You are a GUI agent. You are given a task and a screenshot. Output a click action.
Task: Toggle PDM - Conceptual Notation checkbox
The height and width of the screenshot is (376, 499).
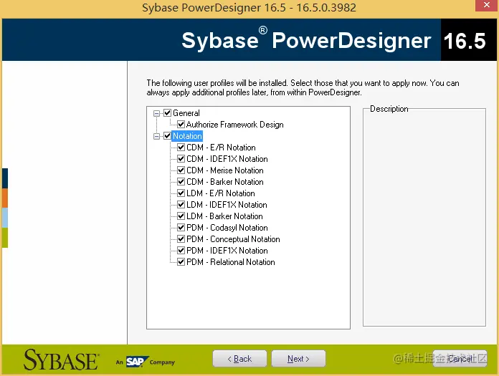(x=181, y=238)
